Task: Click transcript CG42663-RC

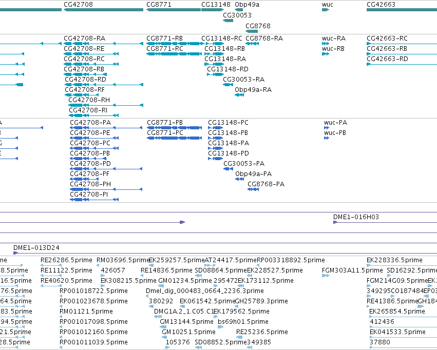Action: tap(402, 44)
